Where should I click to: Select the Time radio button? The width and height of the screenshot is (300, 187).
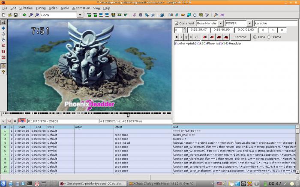click(255, 37)
